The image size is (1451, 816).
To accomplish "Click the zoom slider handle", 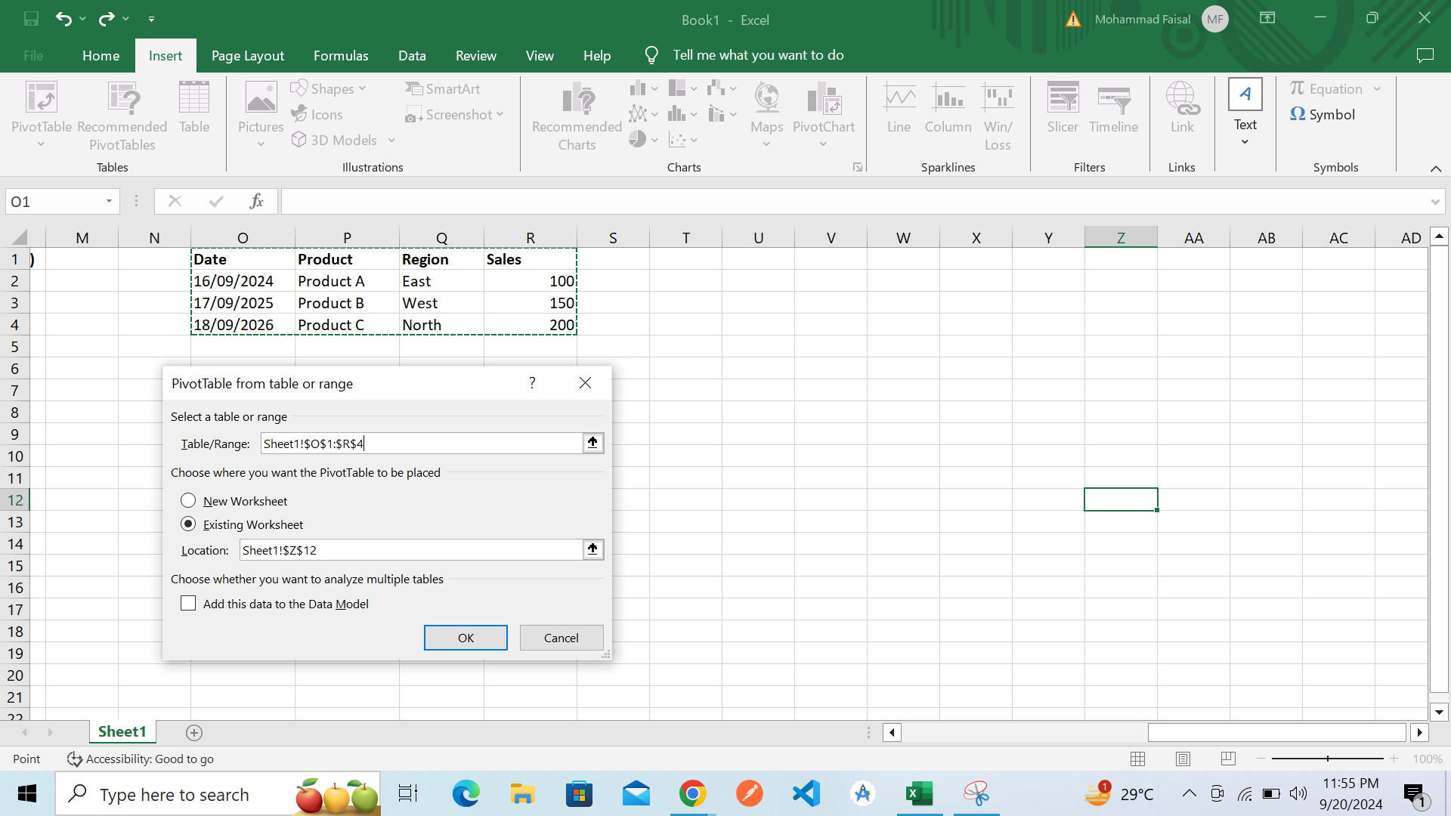I will pyautogui.click(x=1328, y=759).
